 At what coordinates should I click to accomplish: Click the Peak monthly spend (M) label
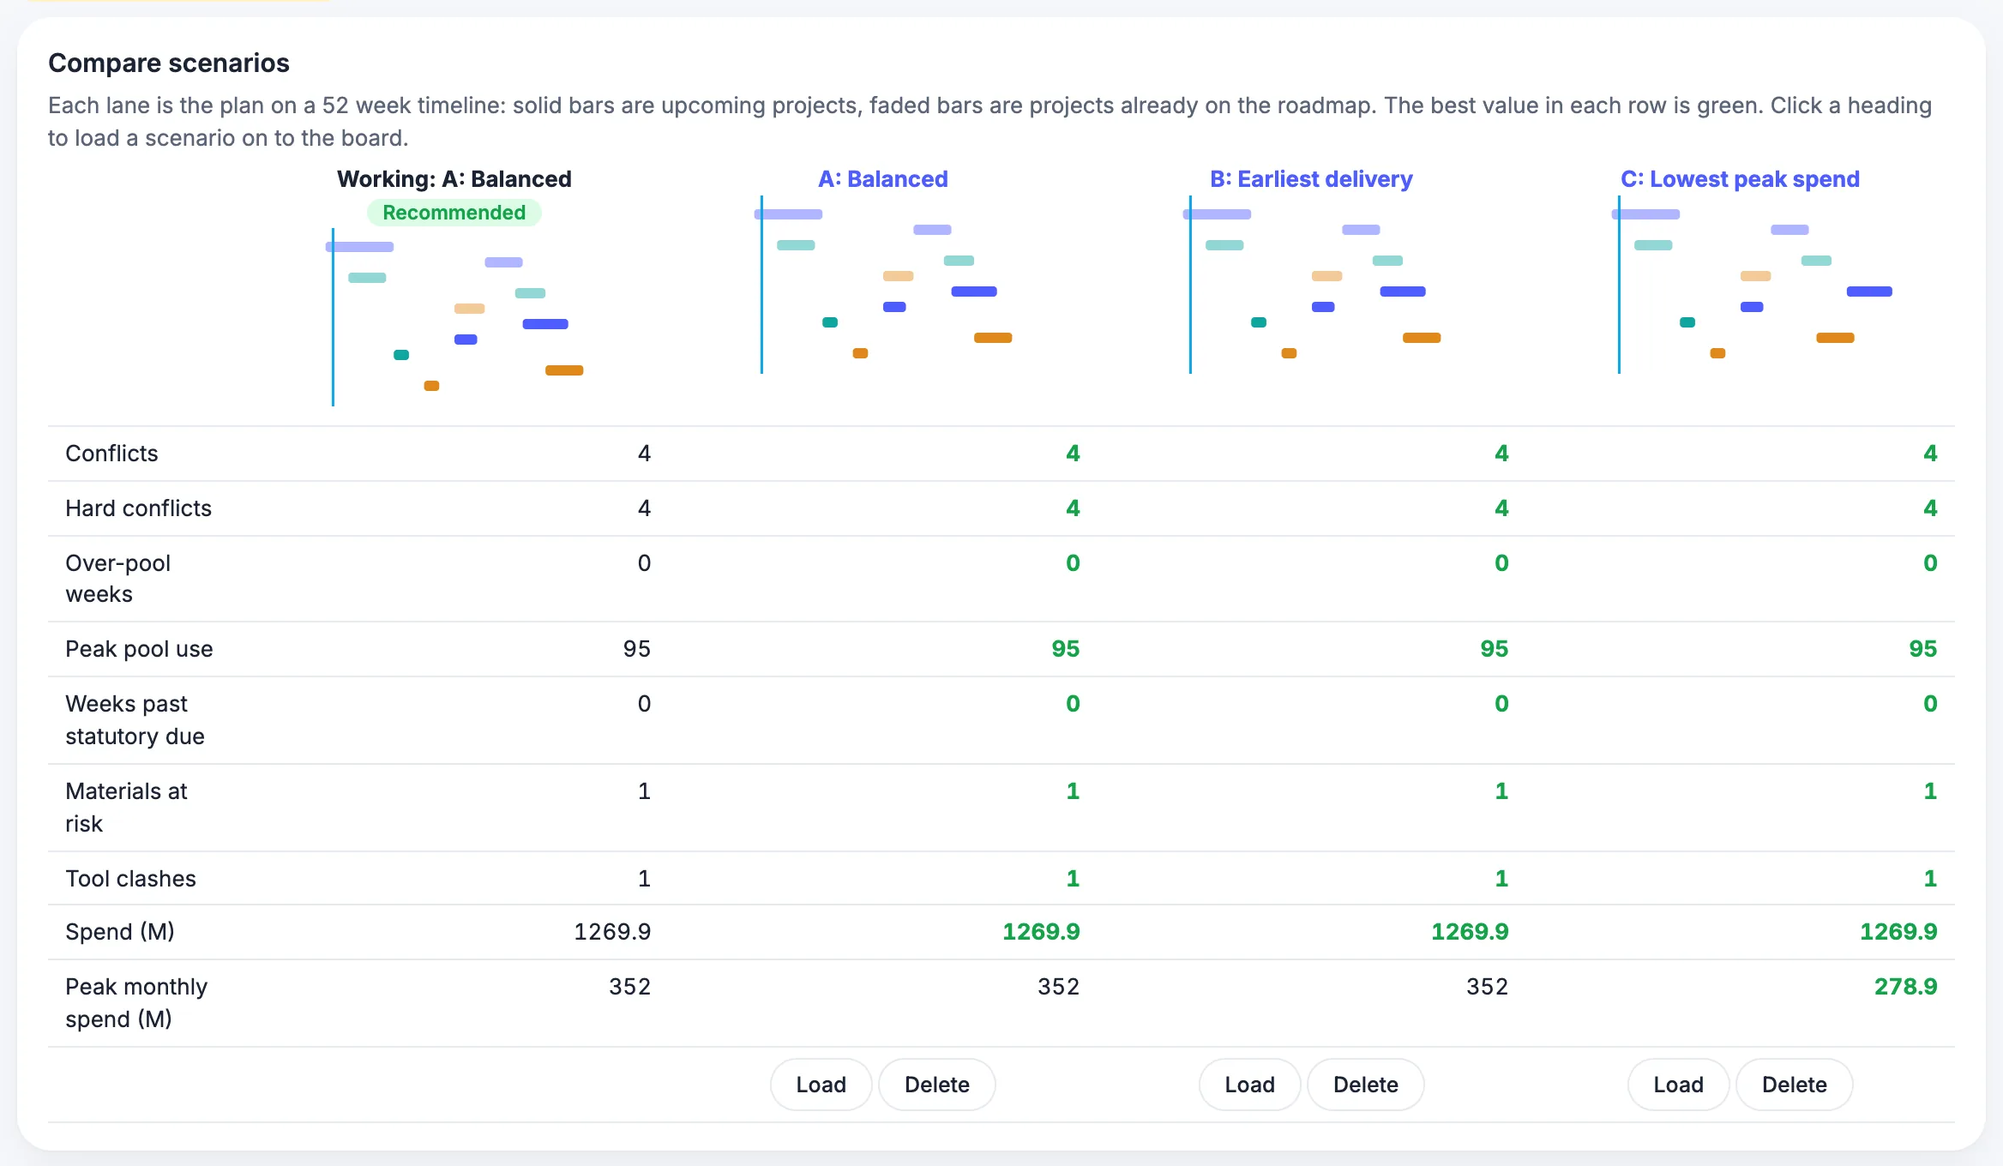pos(136,1003)
